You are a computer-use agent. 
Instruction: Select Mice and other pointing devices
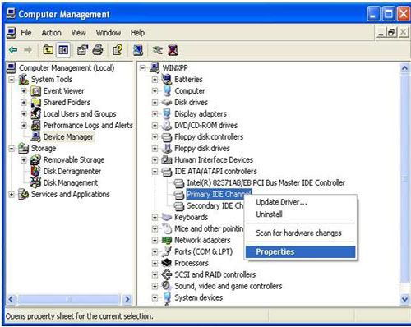[209, 228]
